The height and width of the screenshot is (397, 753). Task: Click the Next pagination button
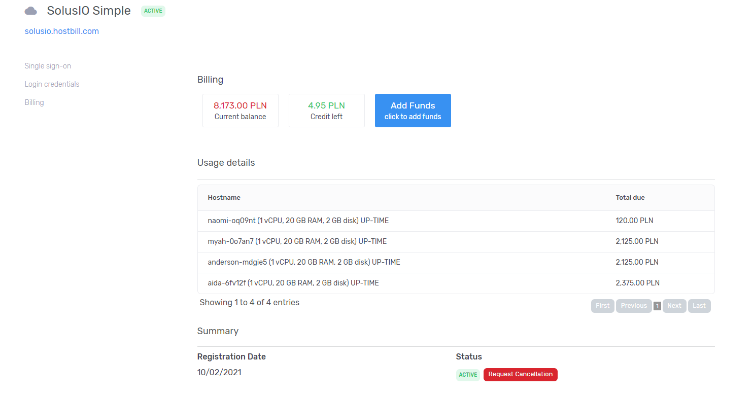[674, 305]
